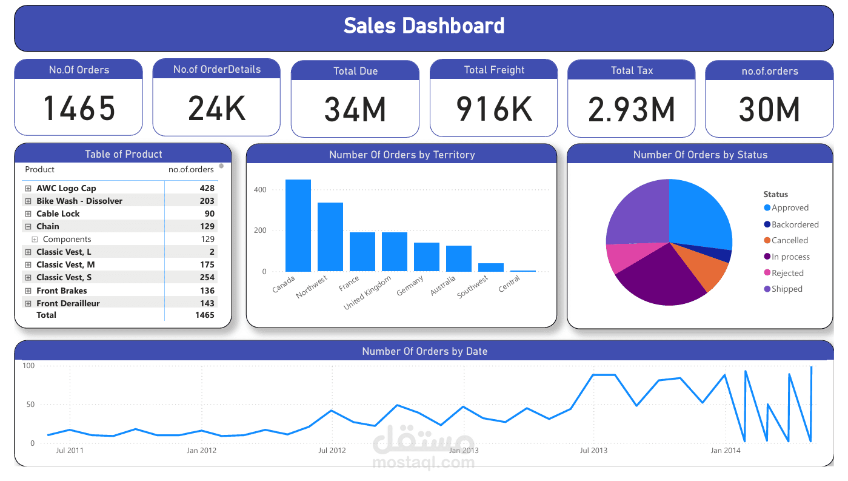Expand the Classic Vest, S row

(x=28, y=278)
